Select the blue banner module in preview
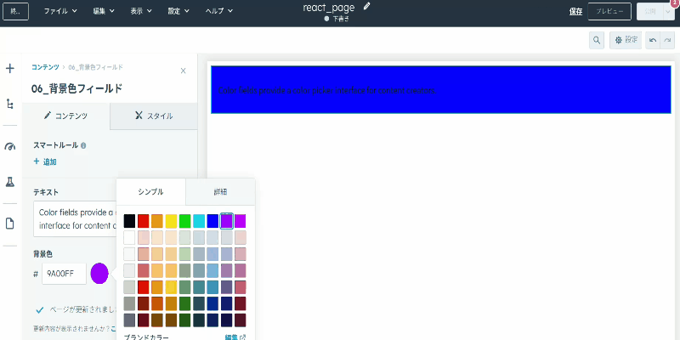 pyautogui.click(x=441, y=90)
